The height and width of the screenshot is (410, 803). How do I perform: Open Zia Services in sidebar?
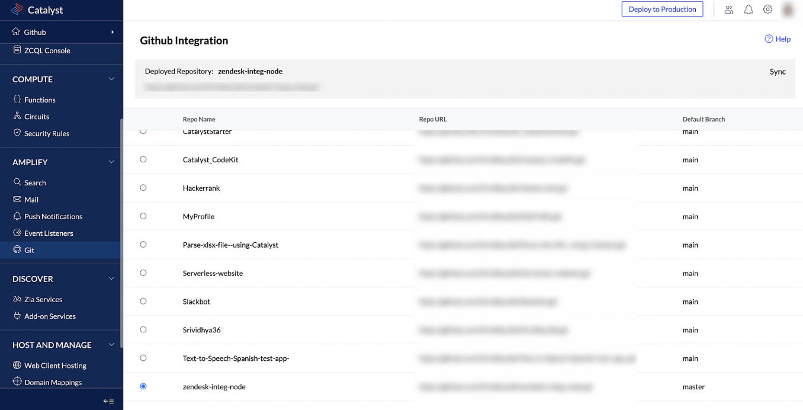(x=43, y=299)
